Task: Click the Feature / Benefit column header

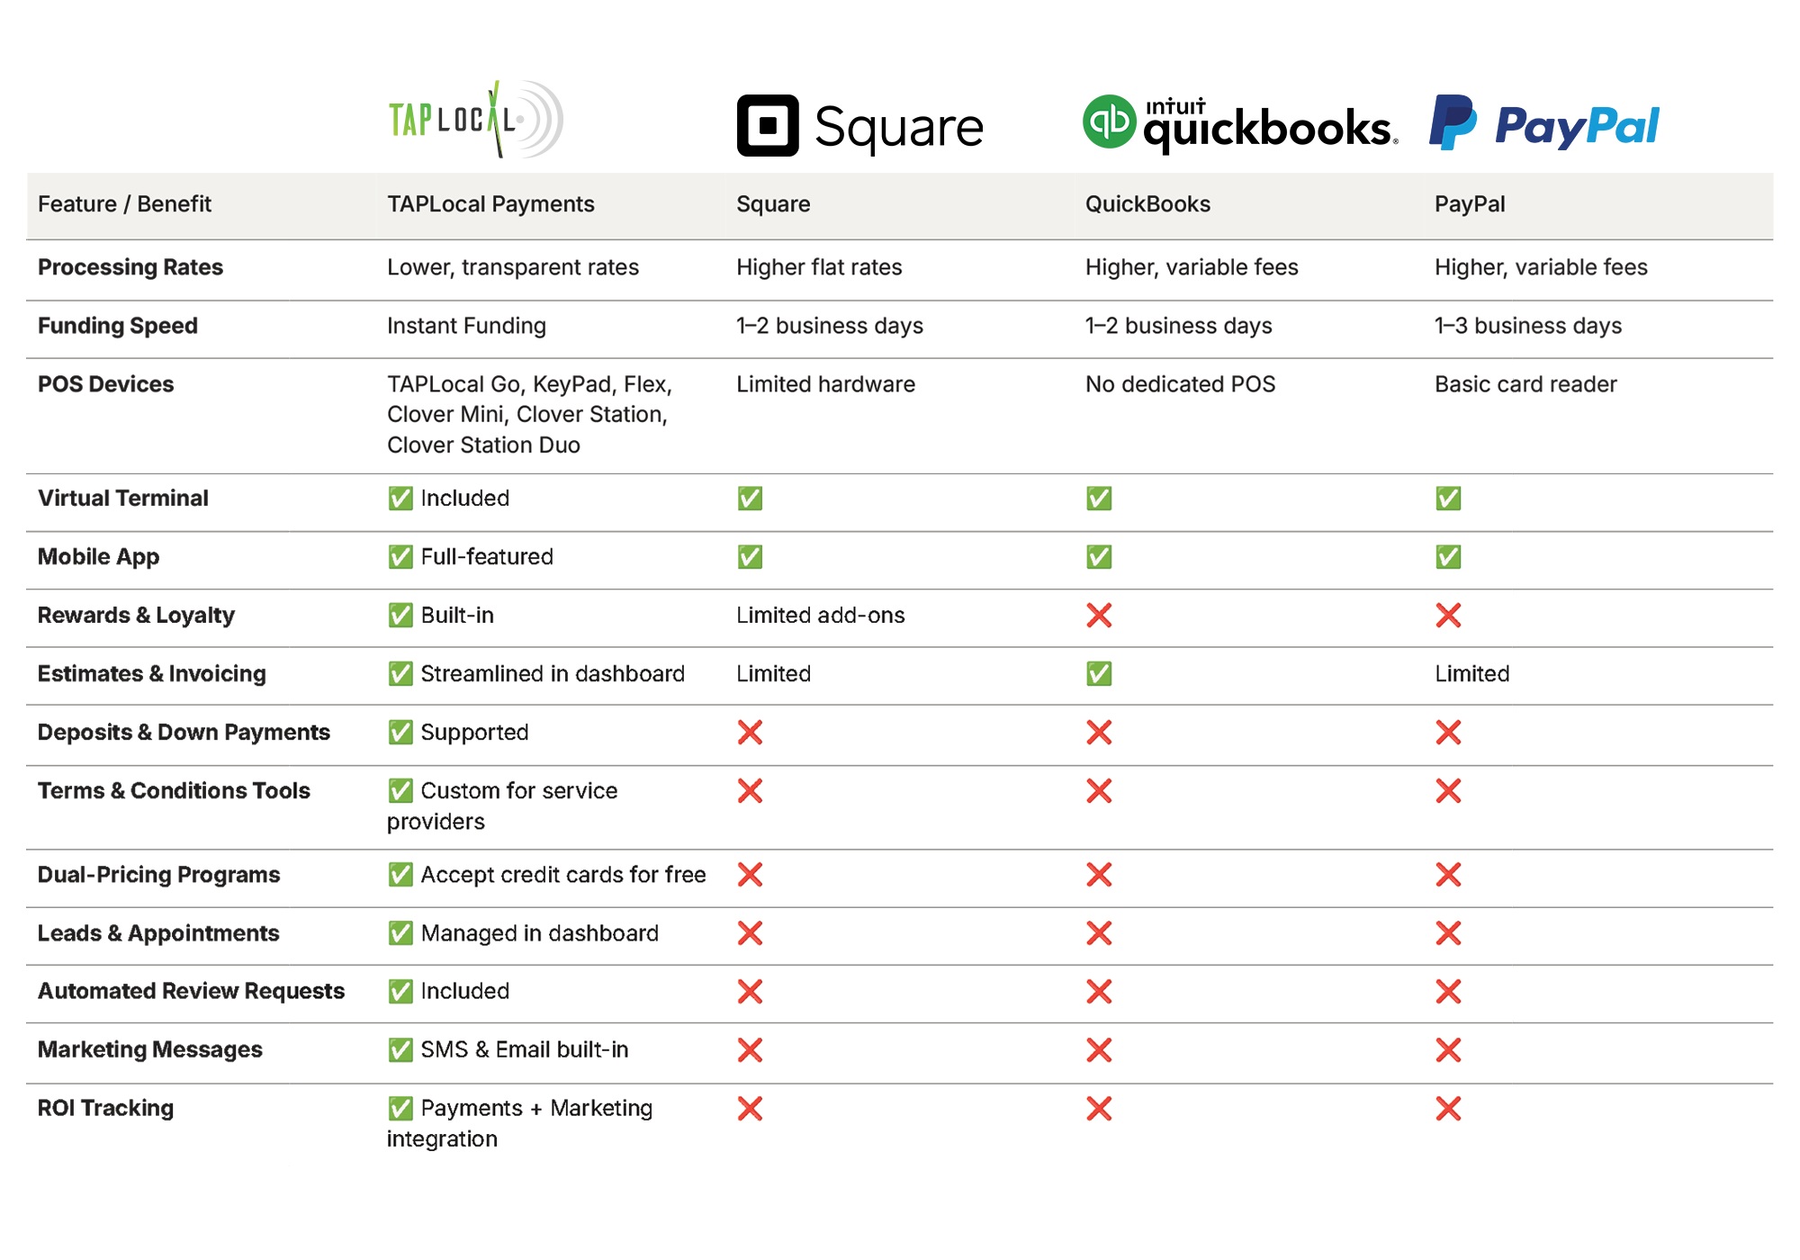Action: tap(124, 204)
